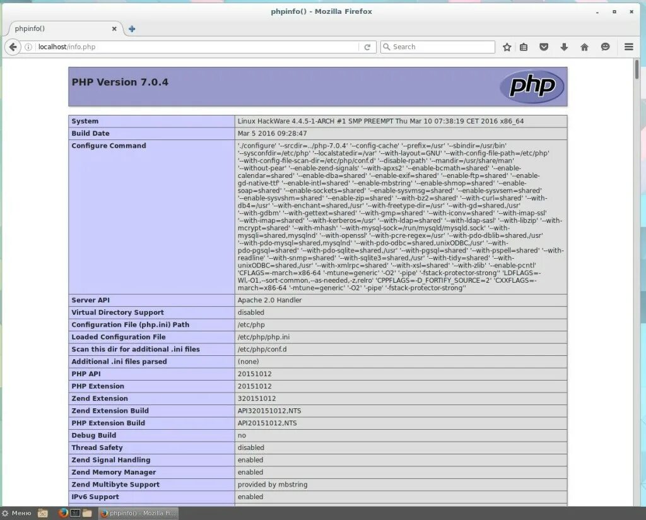Open a new tab with plus icon
646x520 pixels.
132,29
